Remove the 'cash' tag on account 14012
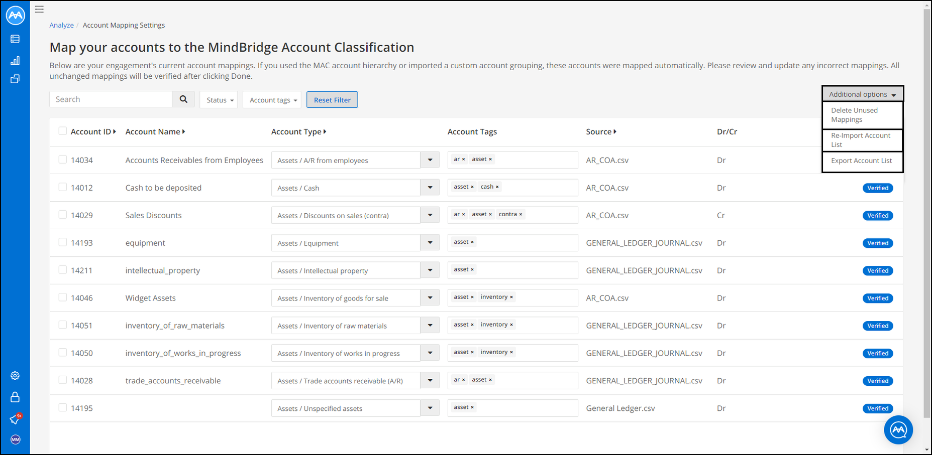Screen dimensions: 932x455 pos(497,187)
